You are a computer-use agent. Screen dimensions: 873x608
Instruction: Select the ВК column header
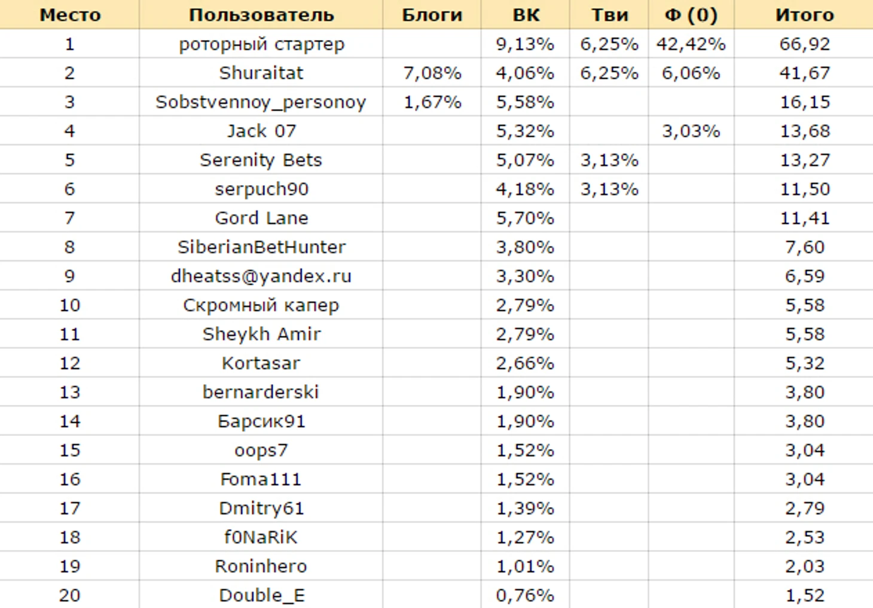(x=526, y=14)
